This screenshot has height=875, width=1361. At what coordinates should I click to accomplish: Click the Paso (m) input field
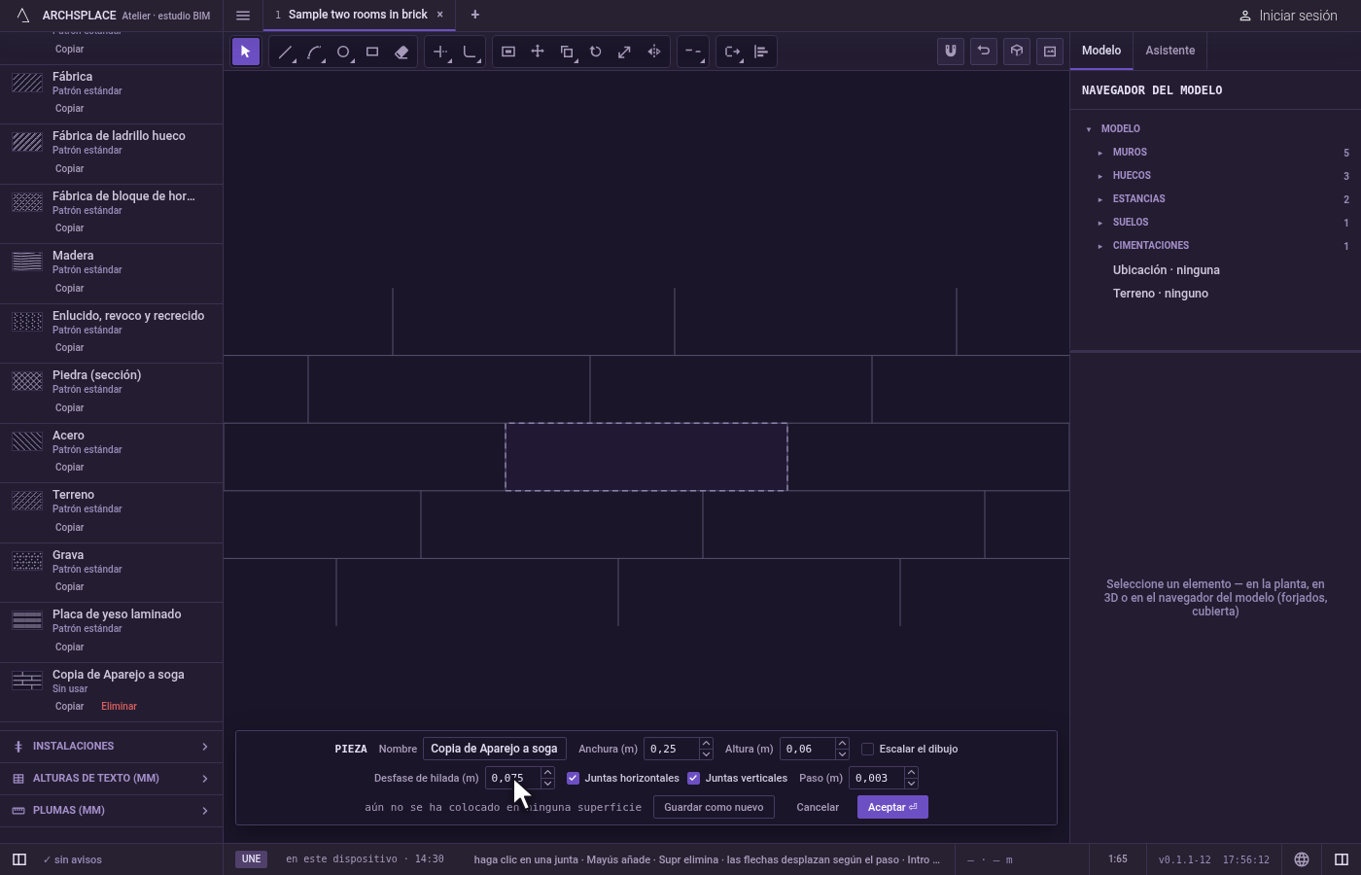tap(877, 778)
